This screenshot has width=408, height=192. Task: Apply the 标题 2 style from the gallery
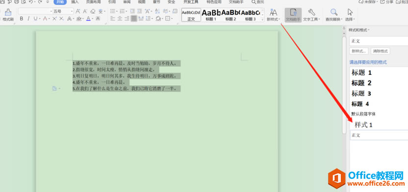point(231,15)
